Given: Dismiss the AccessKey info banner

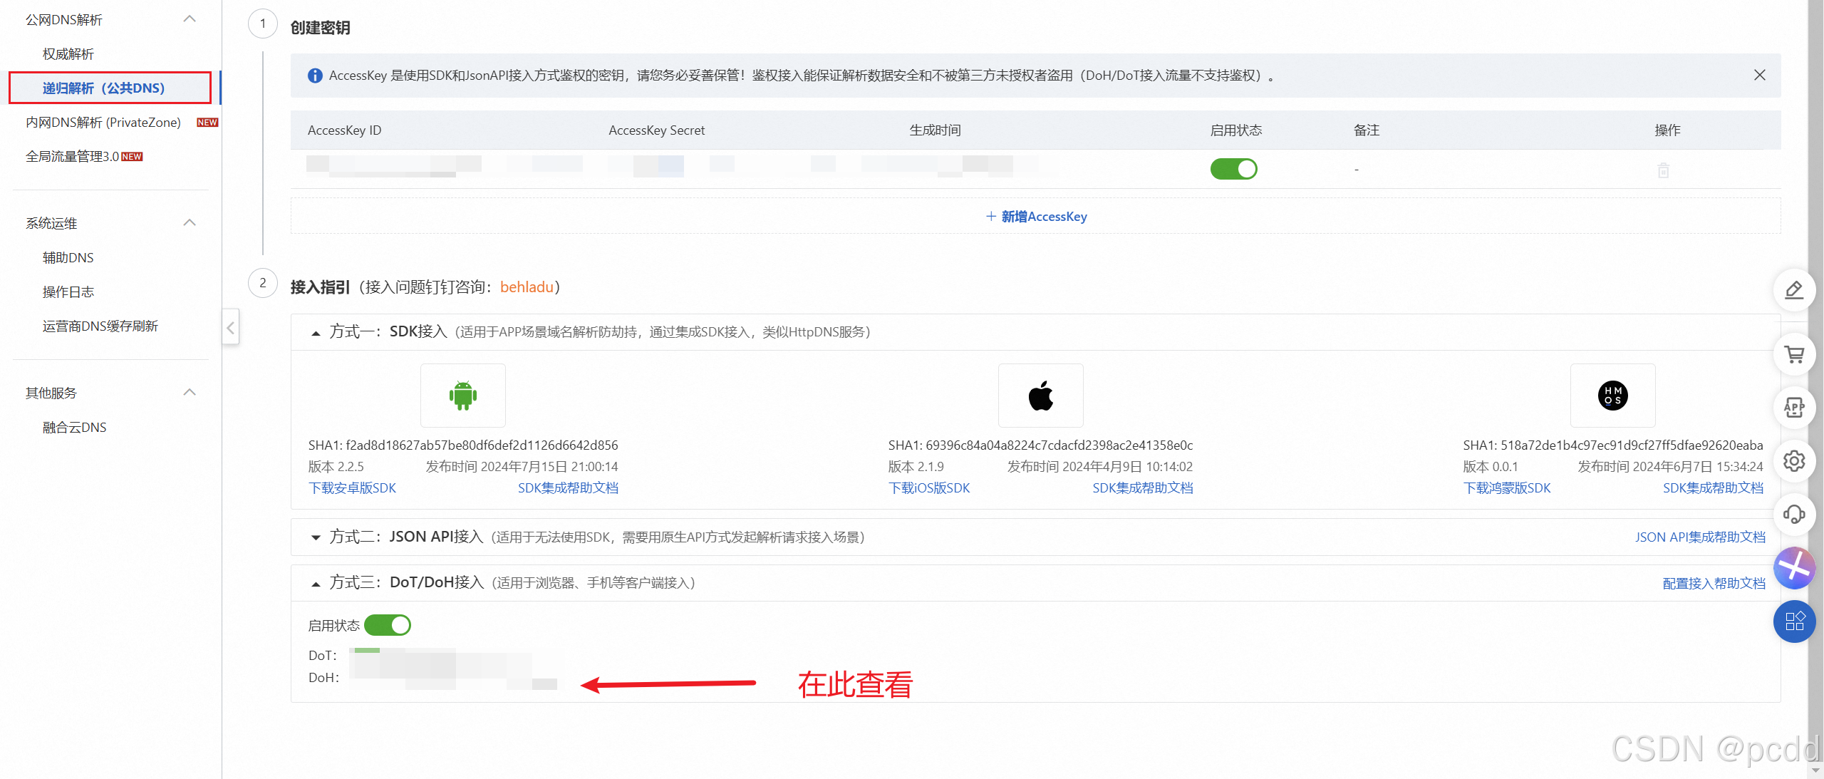Looking at the screenshot, I should point(1759,75).
